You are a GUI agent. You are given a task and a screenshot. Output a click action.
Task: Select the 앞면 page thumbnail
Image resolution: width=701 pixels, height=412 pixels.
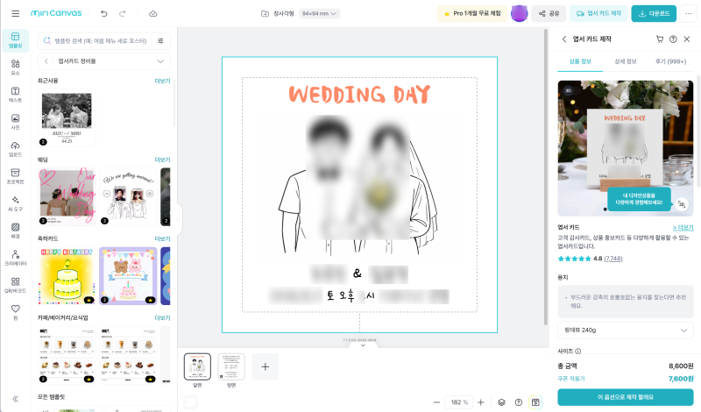point(197,366)
